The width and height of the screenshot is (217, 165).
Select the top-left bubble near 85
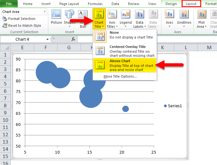(x=47, y=72)
